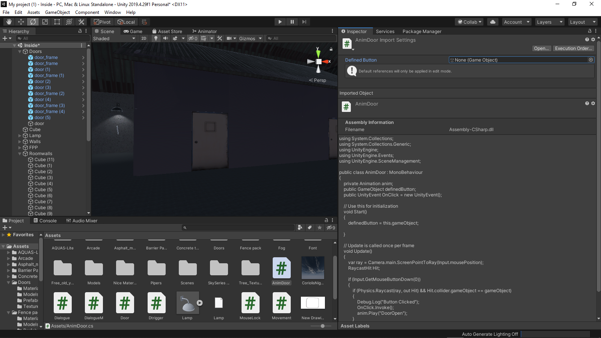Image resolution: width=601 pixels, height=338 pixels.
Task: Open the GameObject menu
Action: (57, 12)
